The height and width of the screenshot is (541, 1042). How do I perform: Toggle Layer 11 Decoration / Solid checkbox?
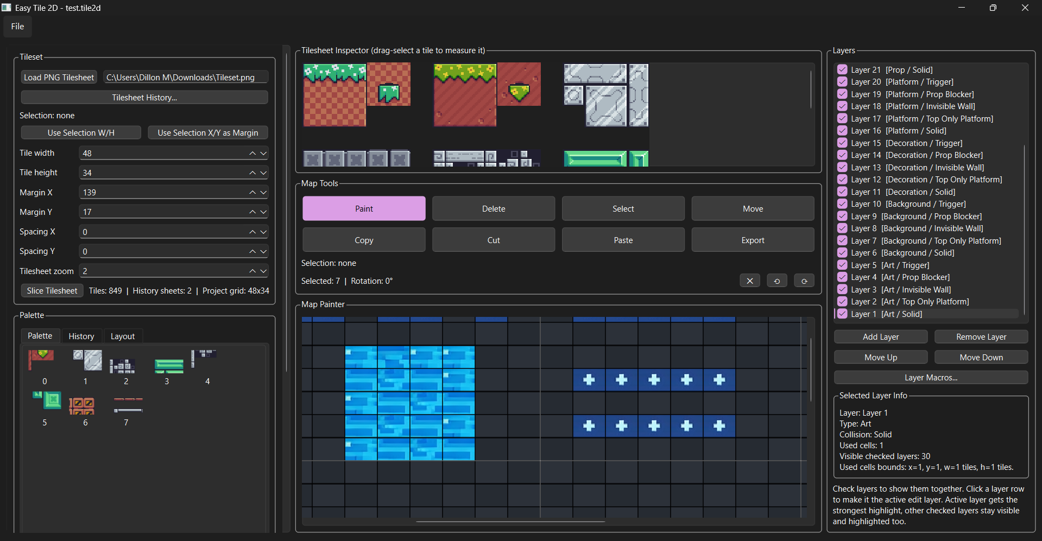(842, 192)
